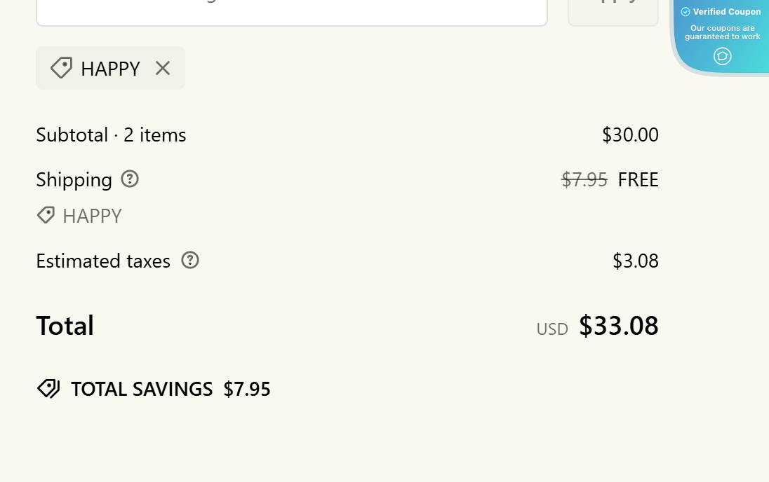Click the struck-through $7.95 shipping price

point(584,180)
